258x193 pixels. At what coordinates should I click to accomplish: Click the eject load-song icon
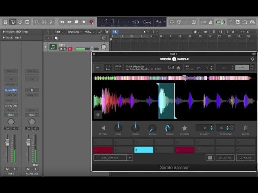178,68
